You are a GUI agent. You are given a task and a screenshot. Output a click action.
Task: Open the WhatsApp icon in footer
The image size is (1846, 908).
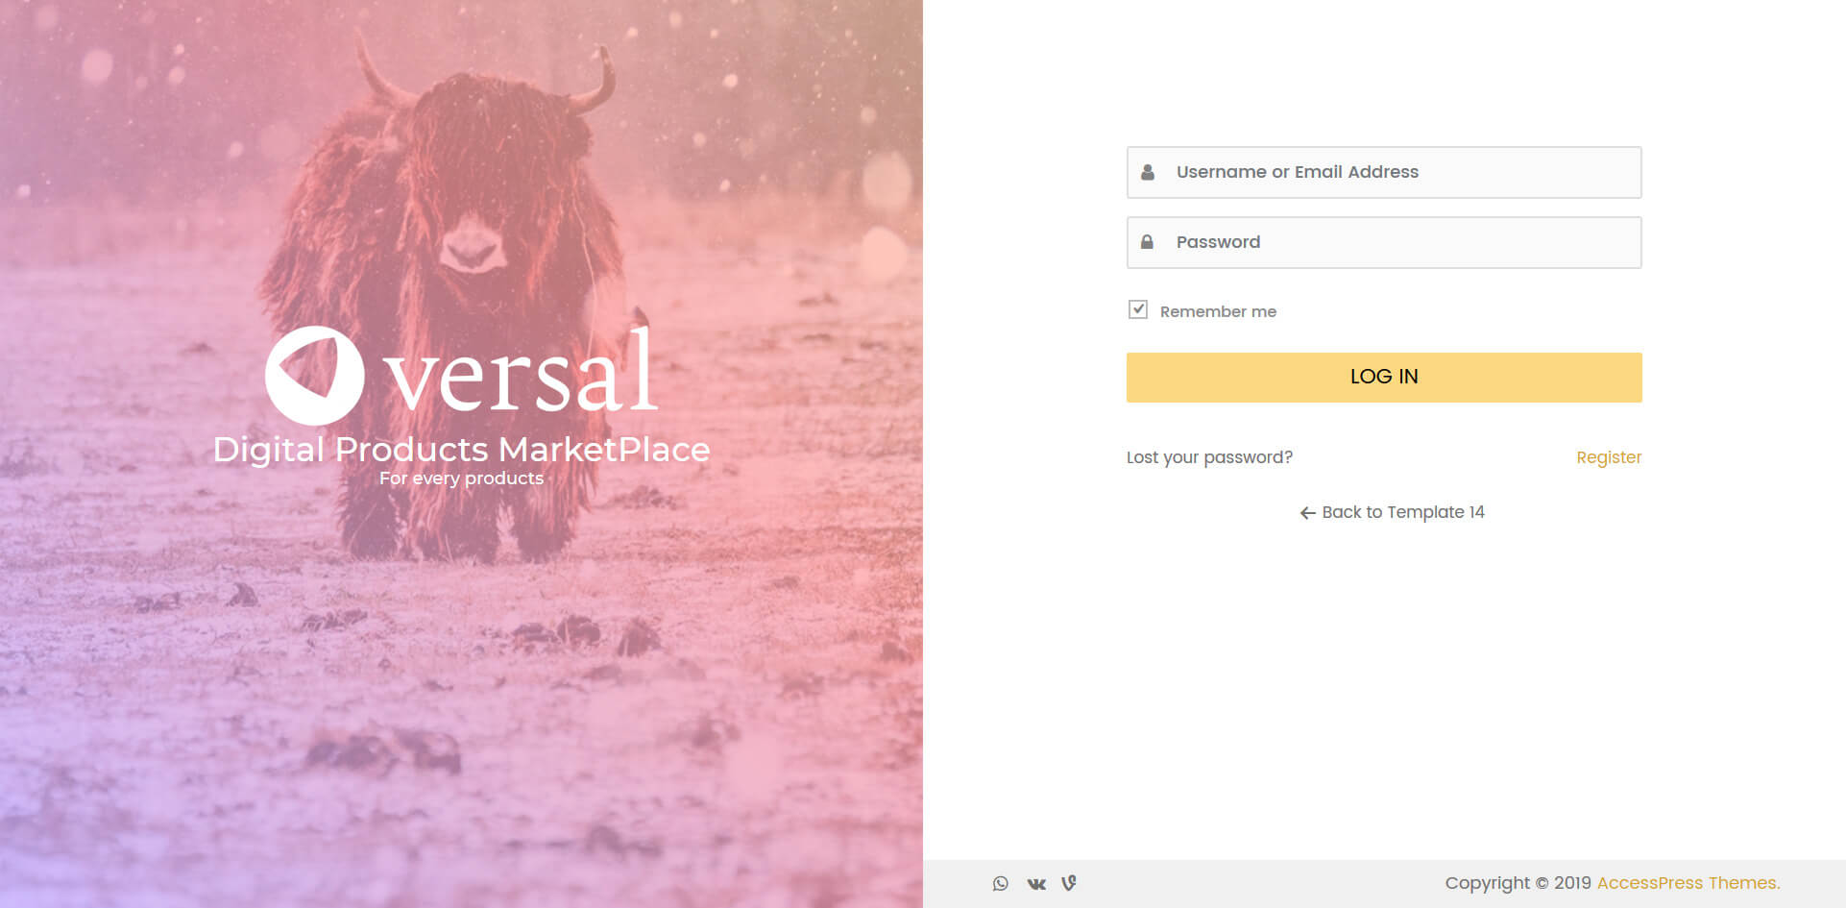1000,883
